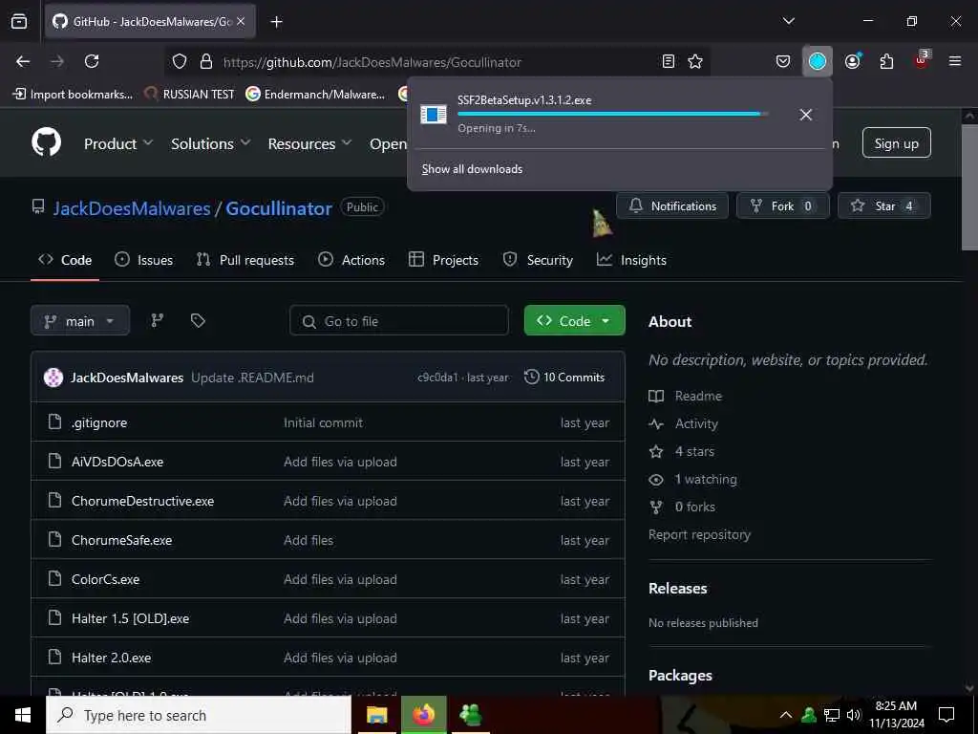Expand the list all tabs chevron
This screenshot has width=978, height=734.
pos(788,21)
